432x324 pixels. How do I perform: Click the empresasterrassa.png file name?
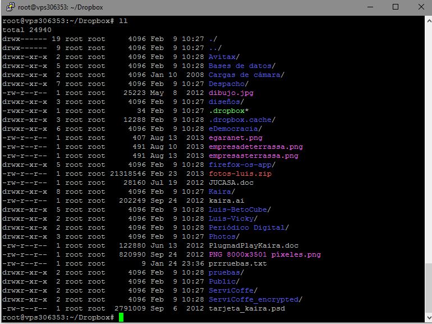(254, 156)
